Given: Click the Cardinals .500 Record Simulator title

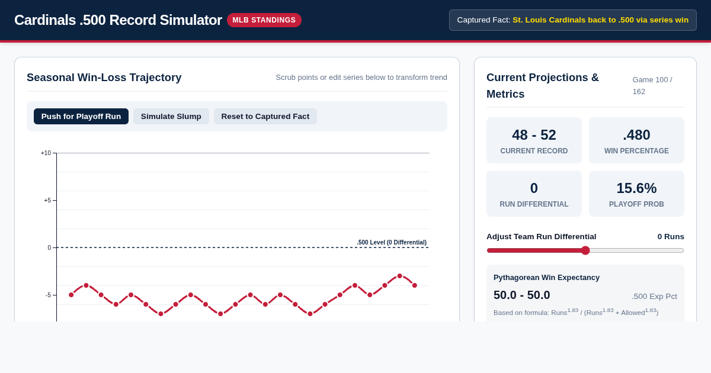Looking at the screenshot, I should (118, 20).
